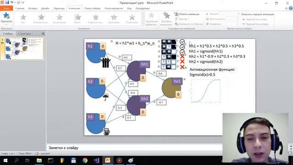
Task: Apply the Появление animation effect
Action: pyautogui.click(x=132, y=19)
